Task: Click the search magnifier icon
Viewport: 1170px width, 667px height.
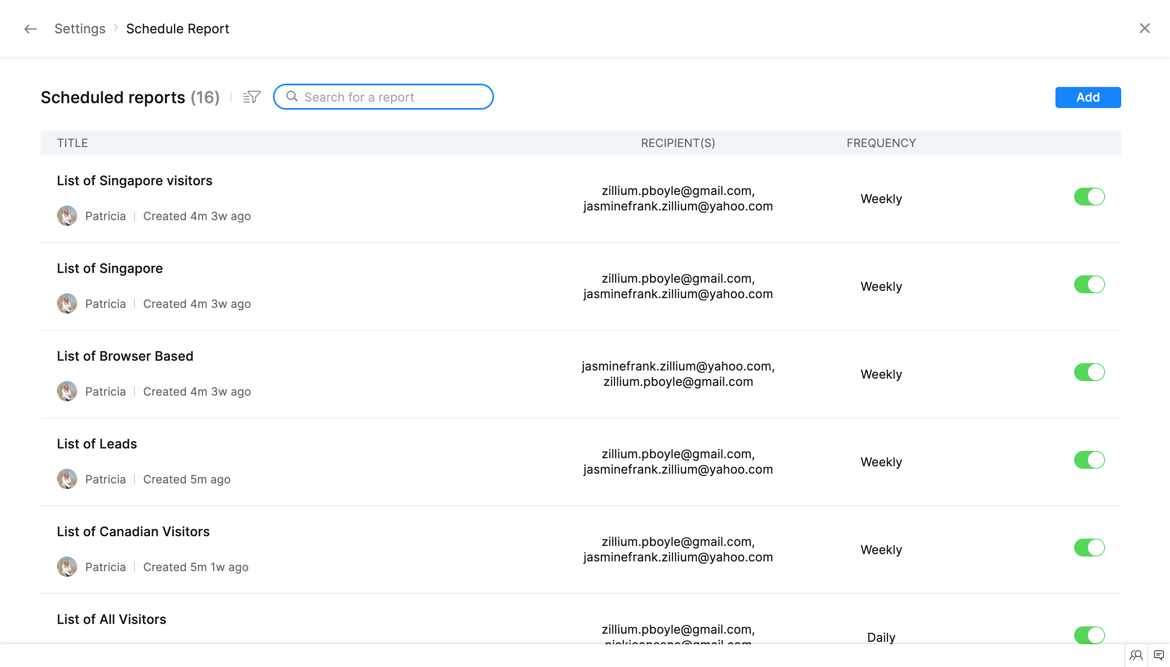Action: (292, 97)
